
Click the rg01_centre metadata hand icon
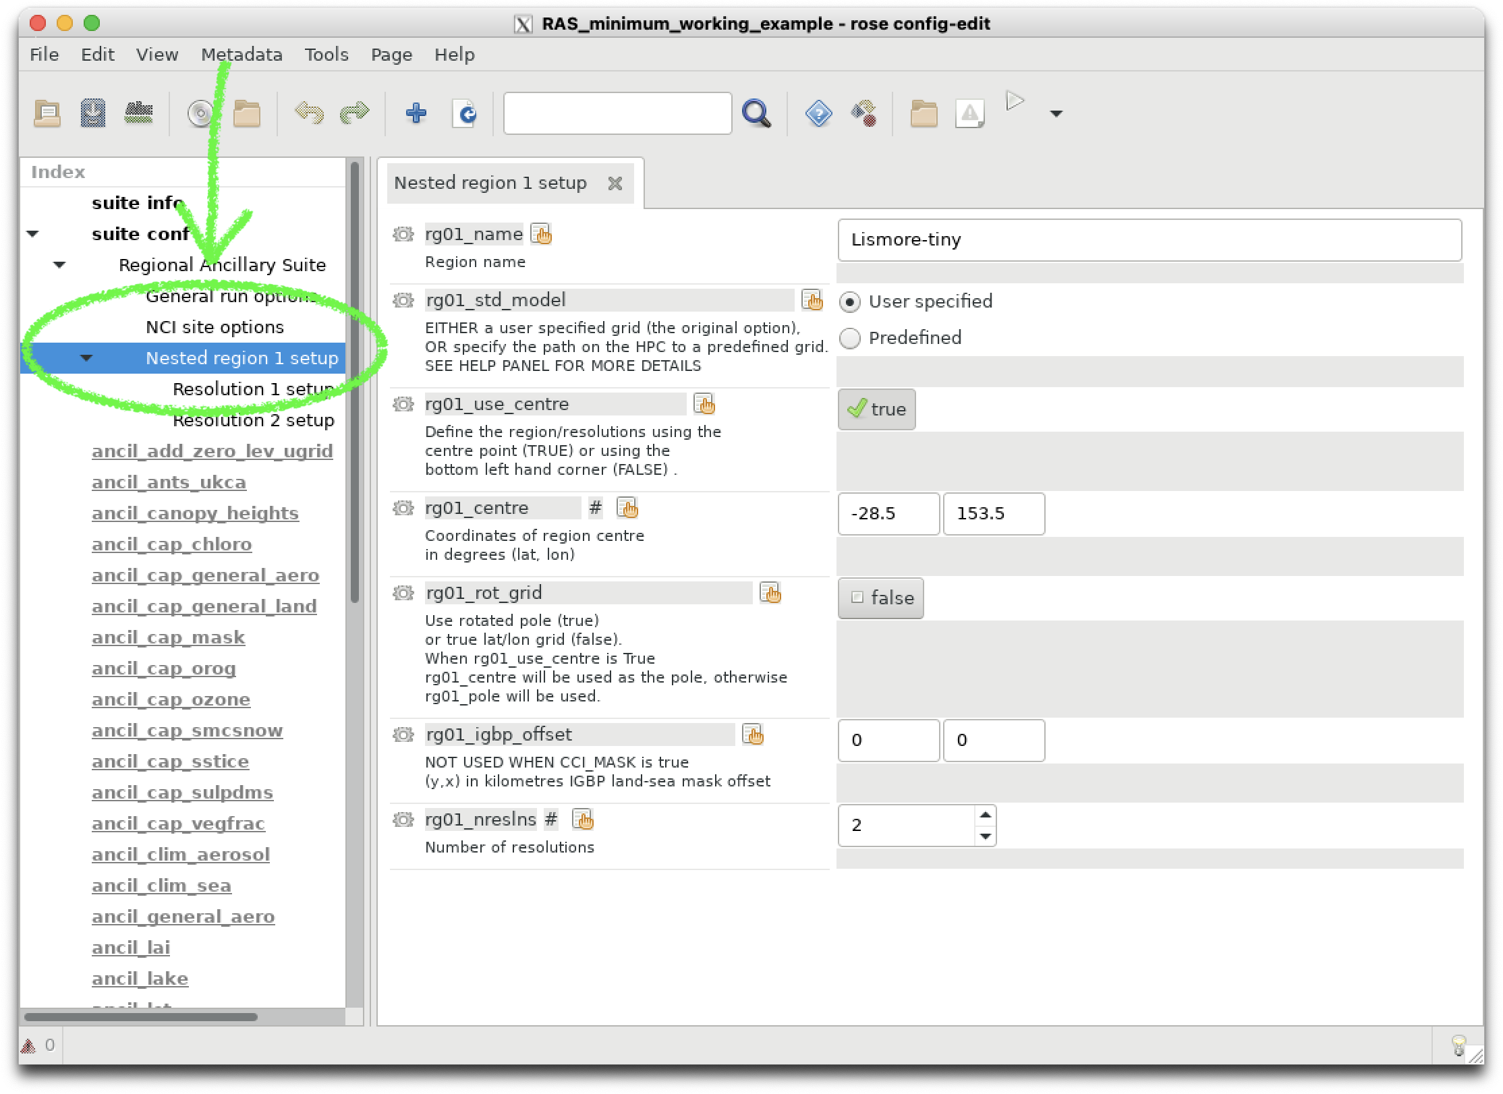(628, 508)
